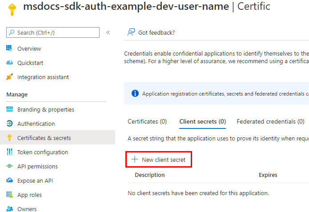309x212 pixels.
Task: Open Certificates & secrets menu item
Action: coord(44,138)
